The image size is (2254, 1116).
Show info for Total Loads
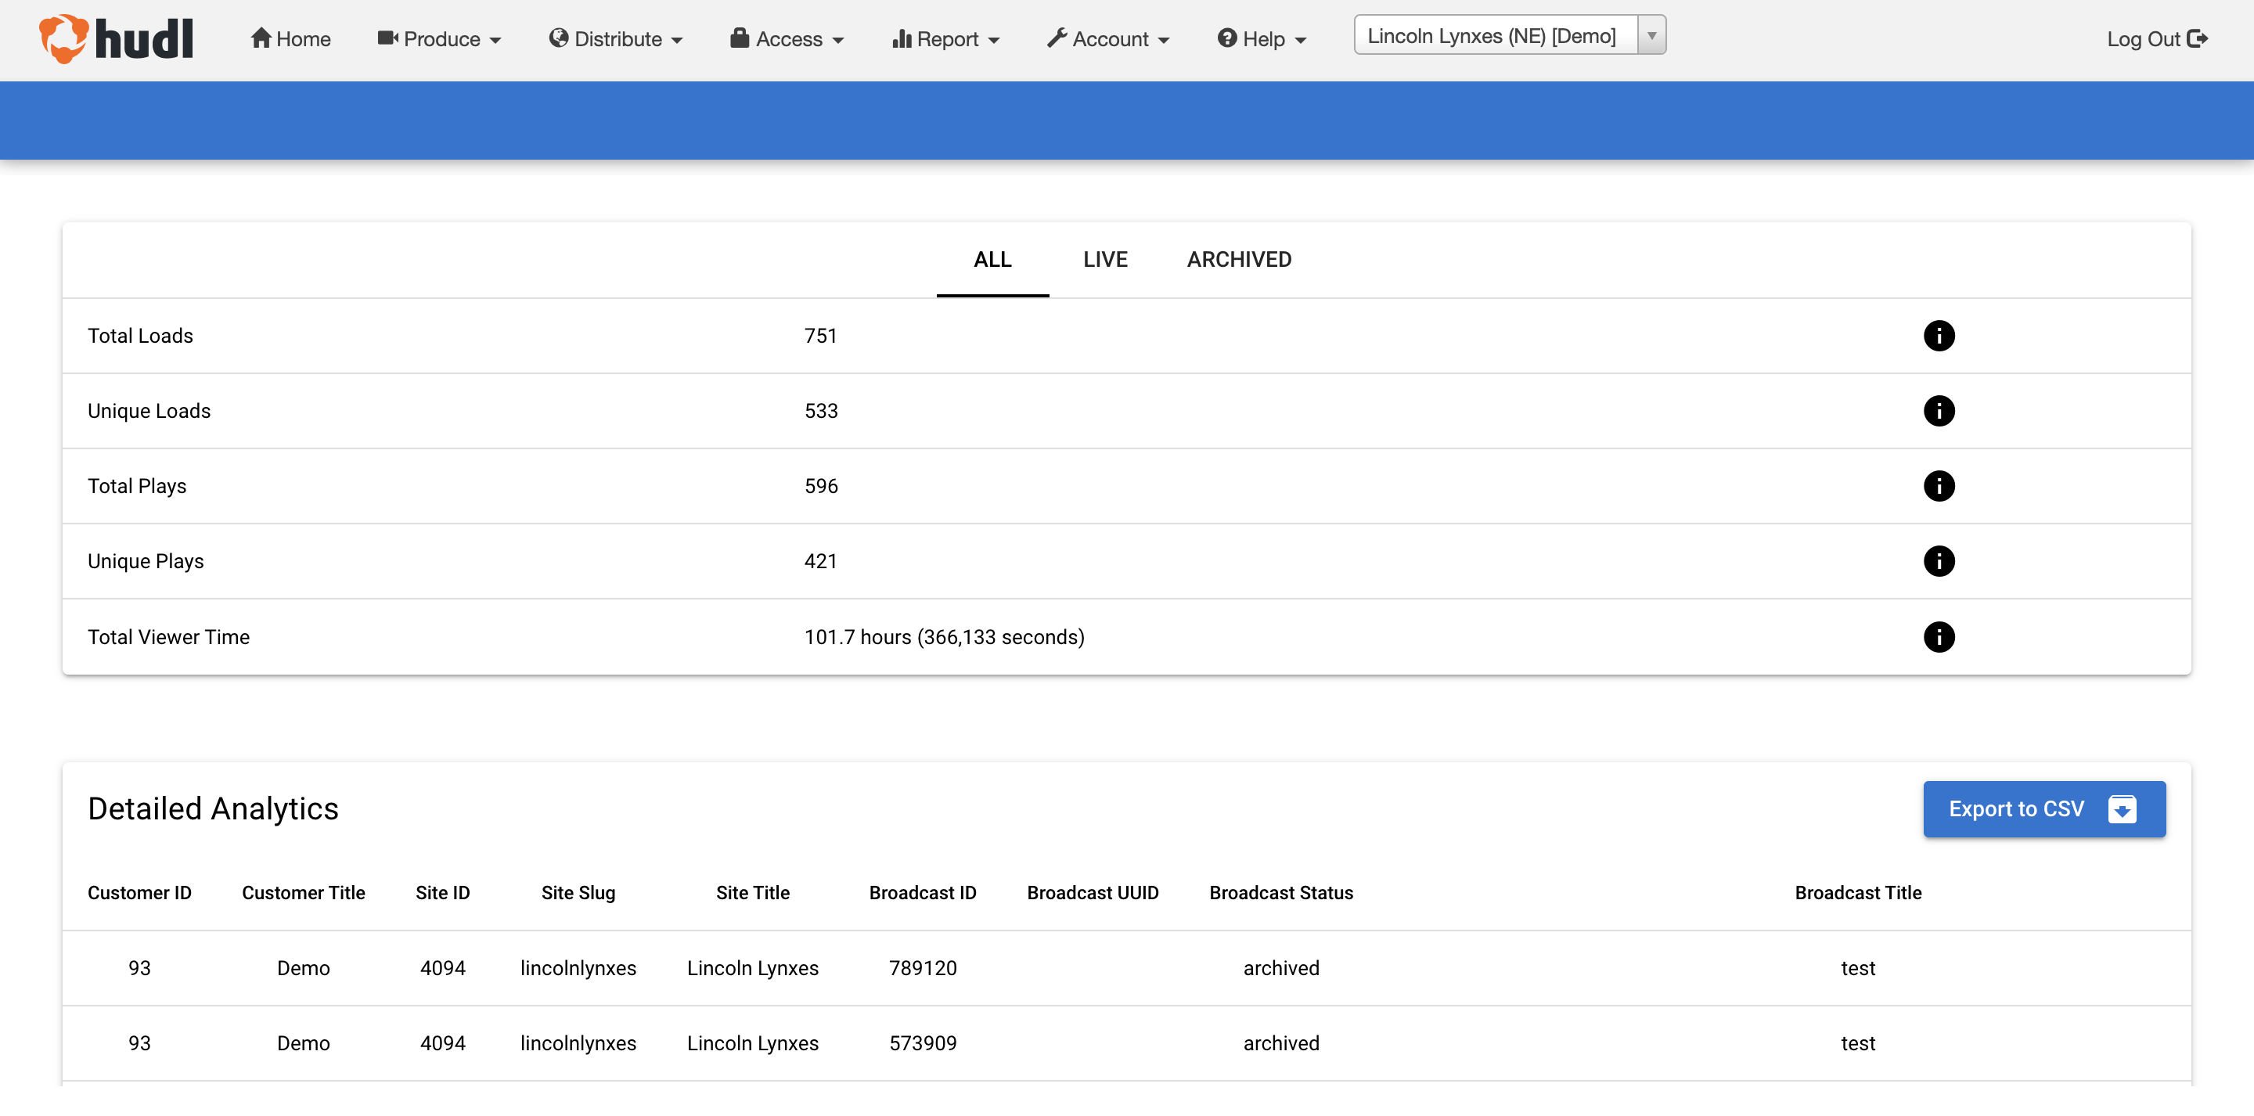1938,335
